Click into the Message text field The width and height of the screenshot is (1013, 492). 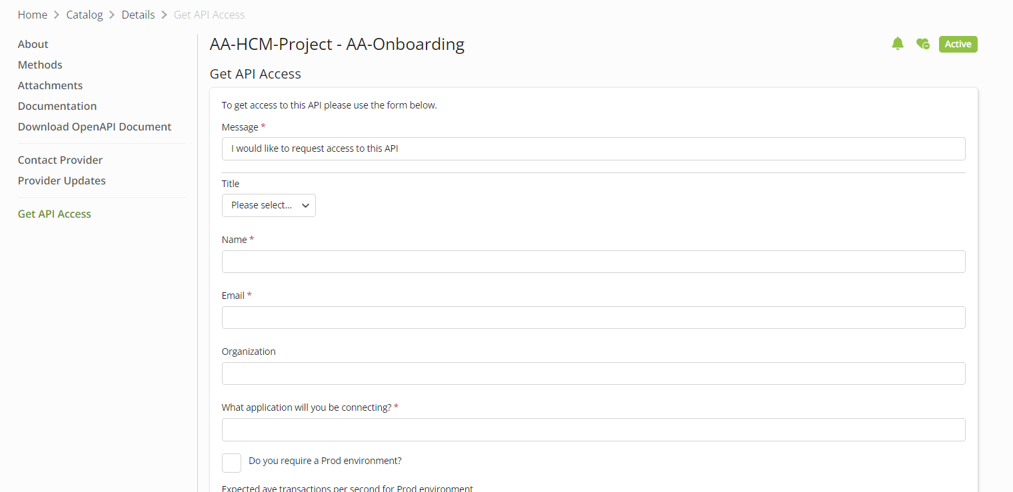coord(593,148)
